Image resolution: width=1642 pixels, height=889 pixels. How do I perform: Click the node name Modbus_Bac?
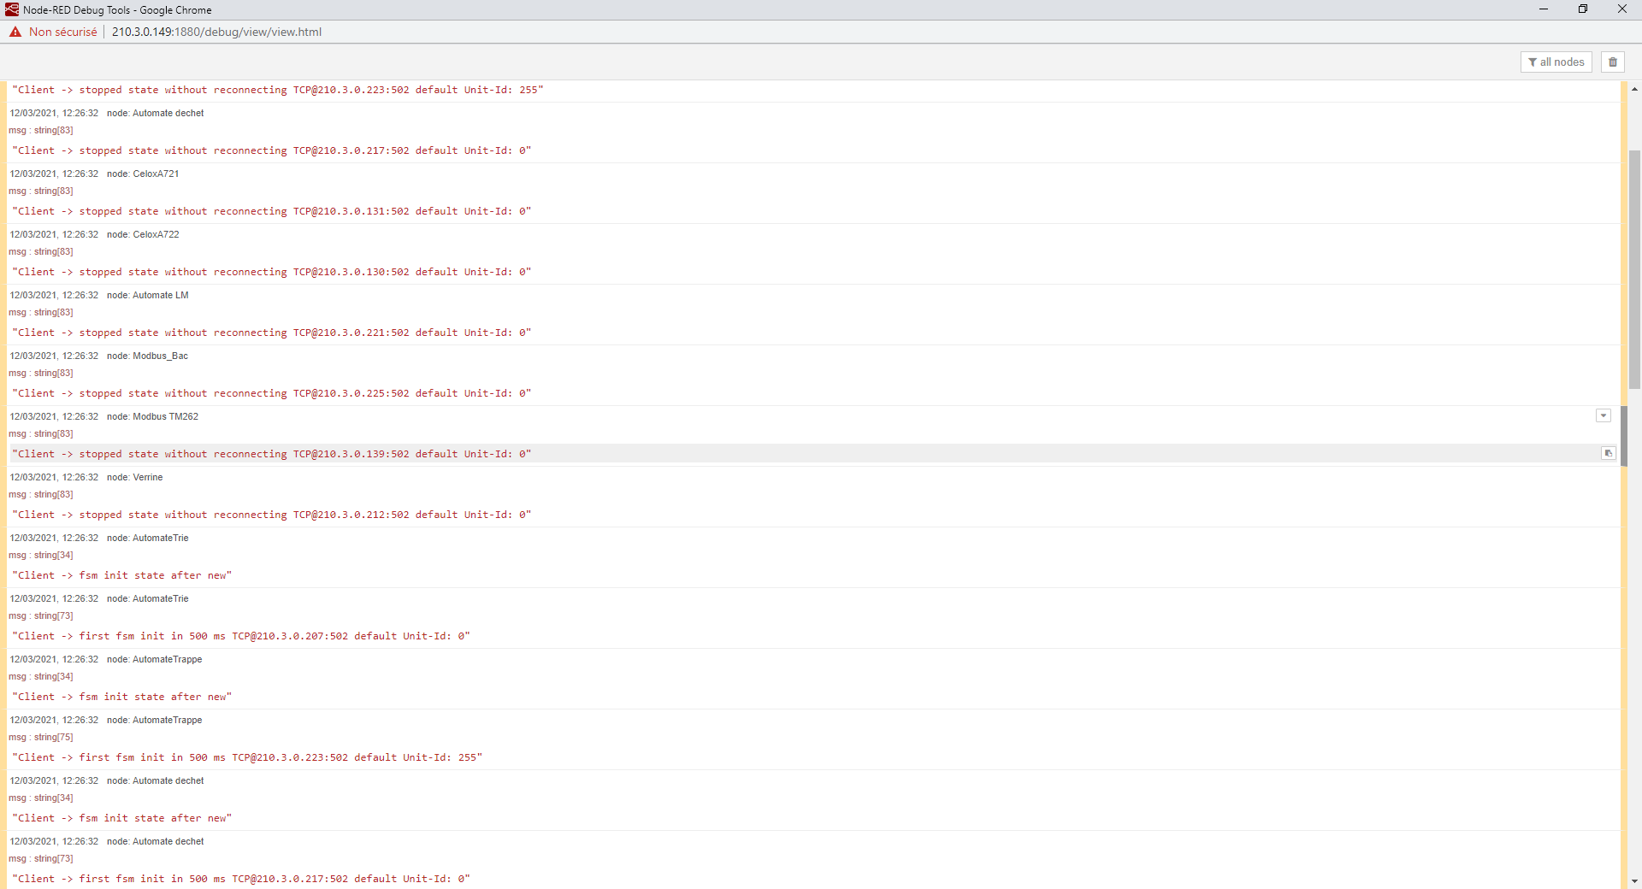(x=160, y=356)
